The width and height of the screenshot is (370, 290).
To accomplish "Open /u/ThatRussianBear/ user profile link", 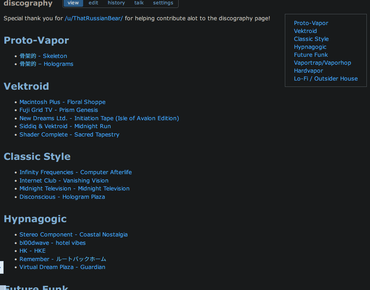I will tap(94, 18).
